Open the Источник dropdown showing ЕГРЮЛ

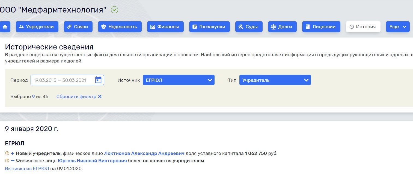tap(179, 80)
